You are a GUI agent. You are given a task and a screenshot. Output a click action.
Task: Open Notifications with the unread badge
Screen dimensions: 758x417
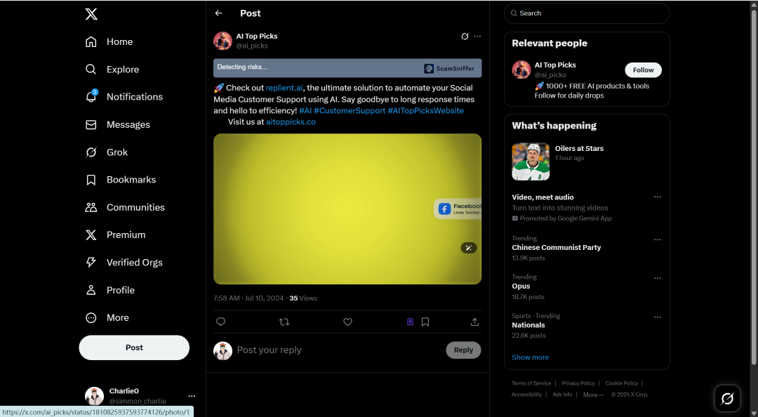click(124, 97)
